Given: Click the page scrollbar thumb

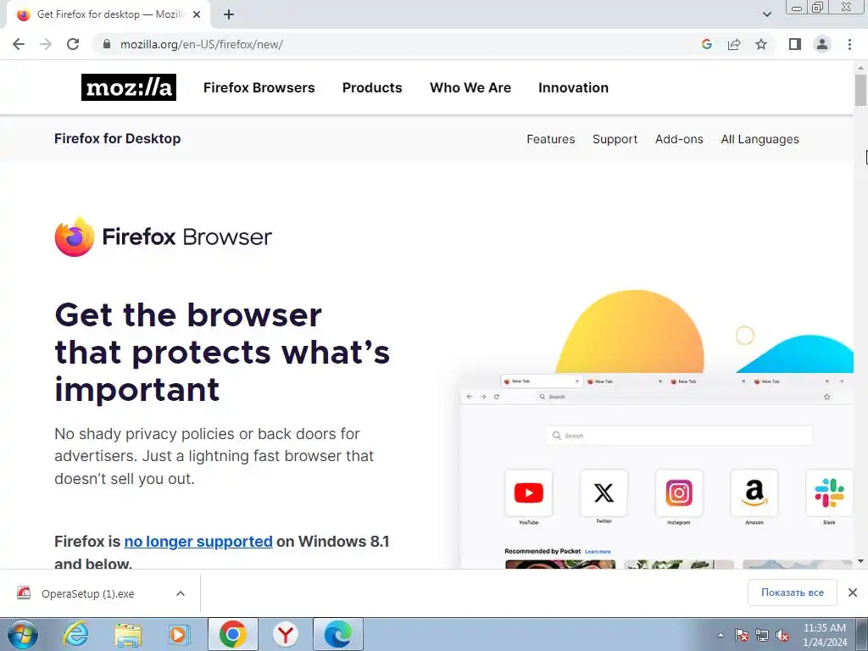Looking at the screenshot, I should pos(861,90).
